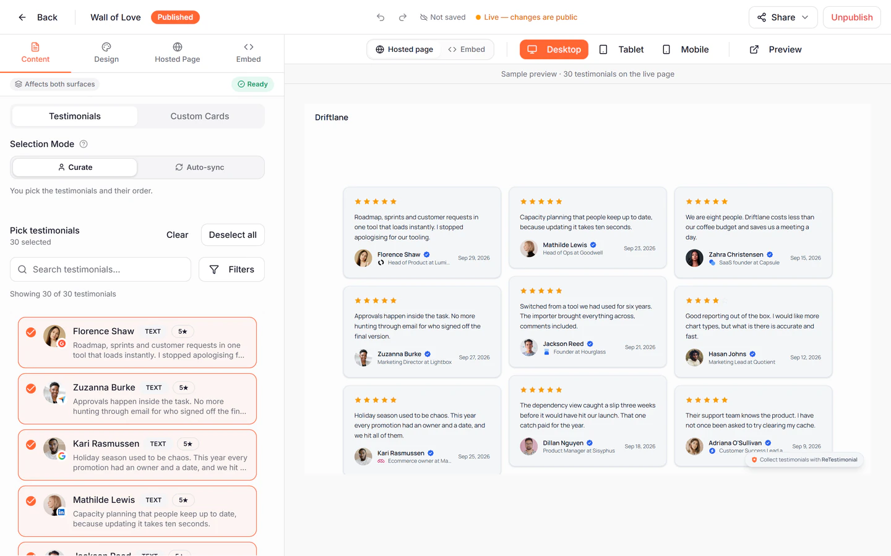Click the Ready status check icon
Viewport: 891px width, 556px height.
(x=241, y=84)
